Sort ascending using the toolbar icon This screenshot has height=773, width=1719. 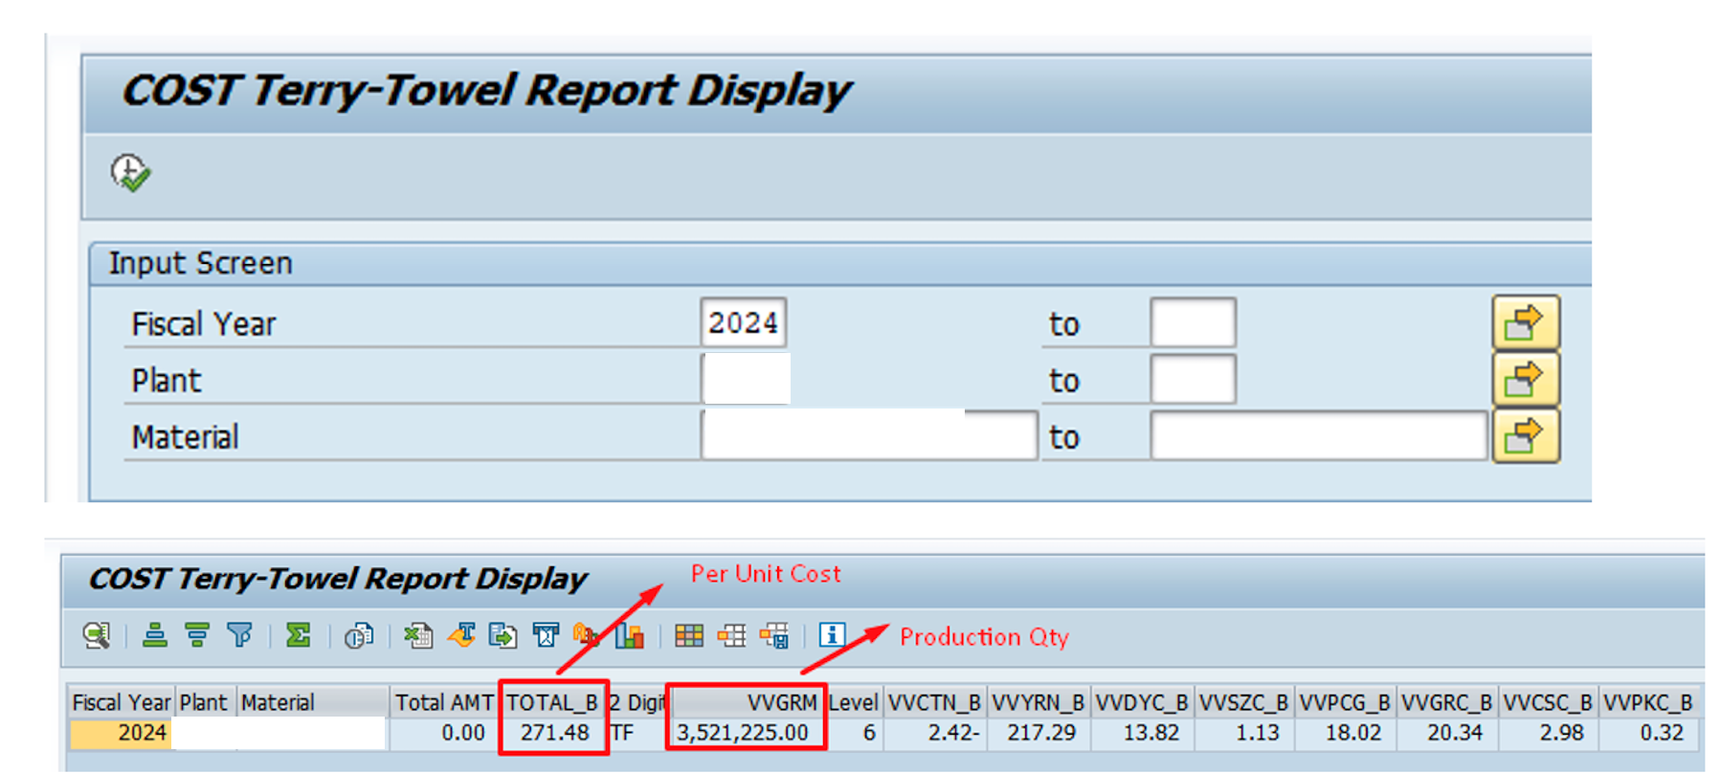[155, 635]
